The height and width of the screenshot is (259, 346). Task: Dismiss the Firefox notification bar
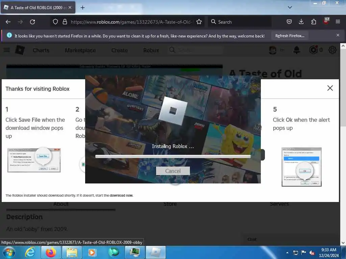click(x=338, y=35)
